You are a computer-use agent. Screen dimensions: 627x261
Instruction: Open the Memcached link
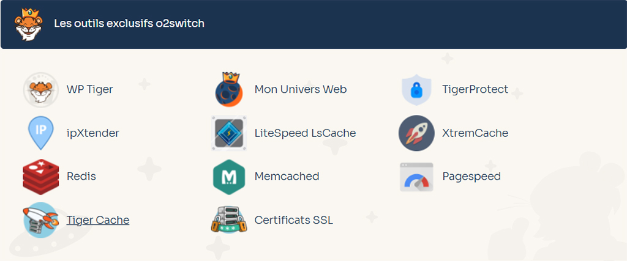click(287, 176)
